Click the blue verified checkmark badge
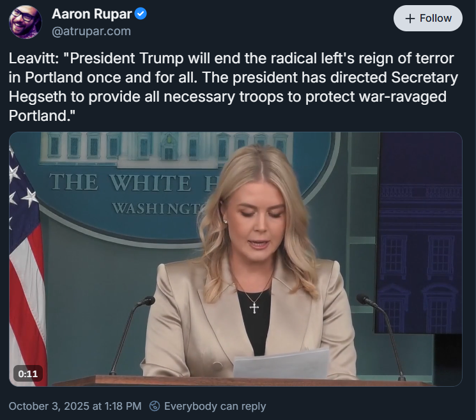The image size is (476, 420). point(141,14)
